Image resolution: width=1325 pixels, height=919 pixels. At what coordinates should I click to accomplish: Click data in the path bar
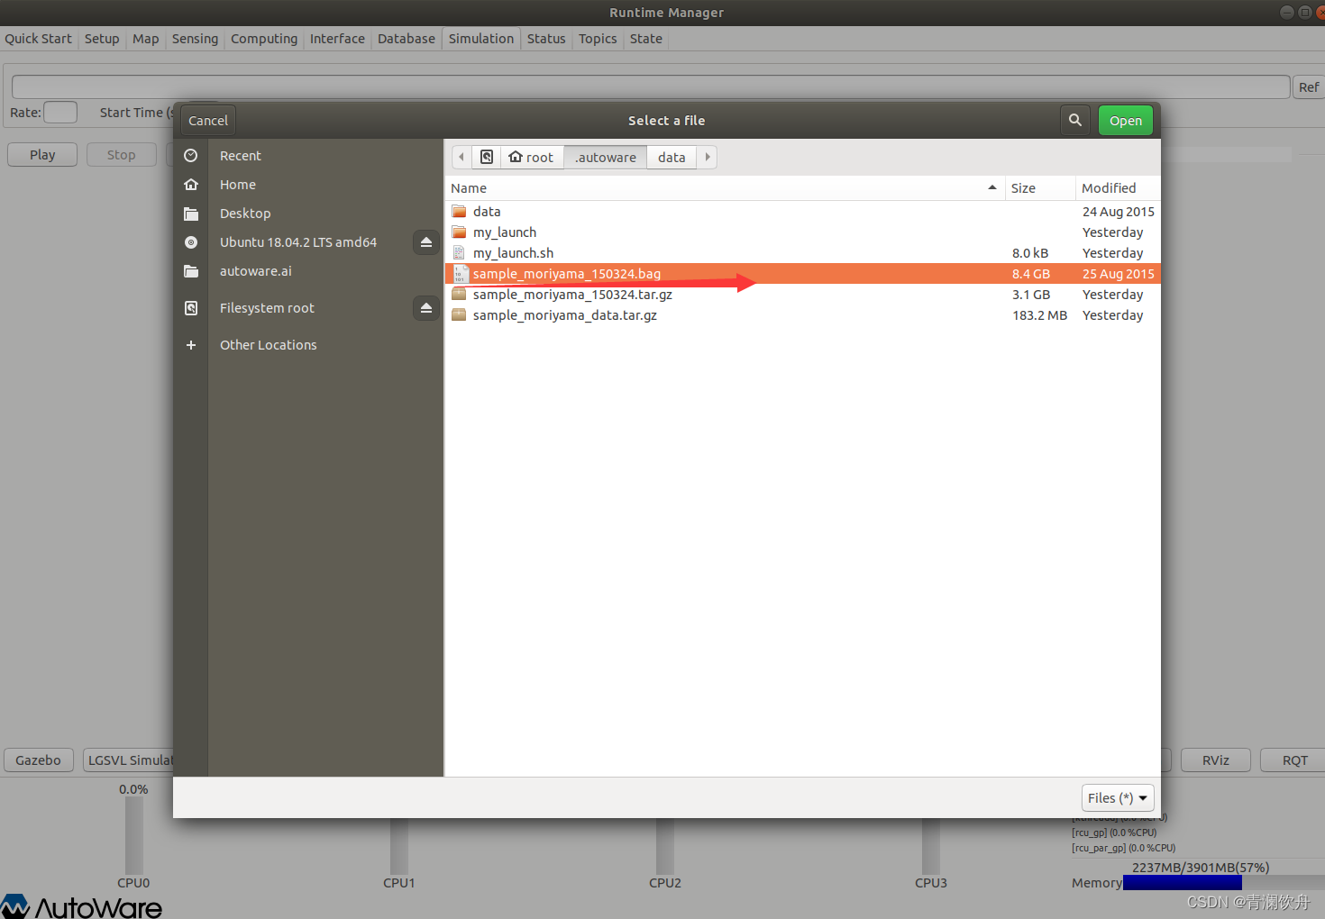[672, 157]
